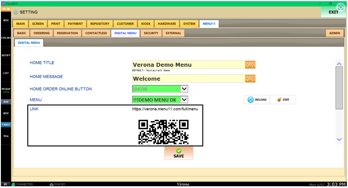This screenshot has width=348, height=188.
Task: Switch to the PAYMENT tab
Action: click(75, 24)
